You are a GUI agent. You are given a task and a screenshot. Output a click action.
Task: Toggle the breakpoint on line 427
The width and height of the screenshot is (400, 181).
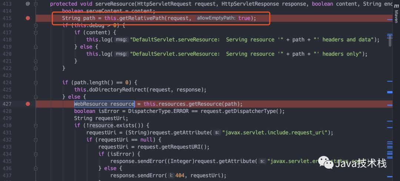[28, 104]
